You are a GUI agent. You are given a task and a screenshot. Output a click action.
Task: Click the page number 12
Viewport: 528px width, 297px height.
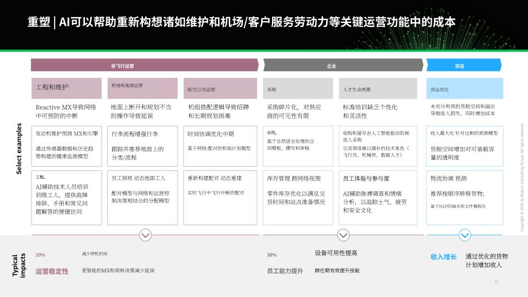click(x=496, y=282)
